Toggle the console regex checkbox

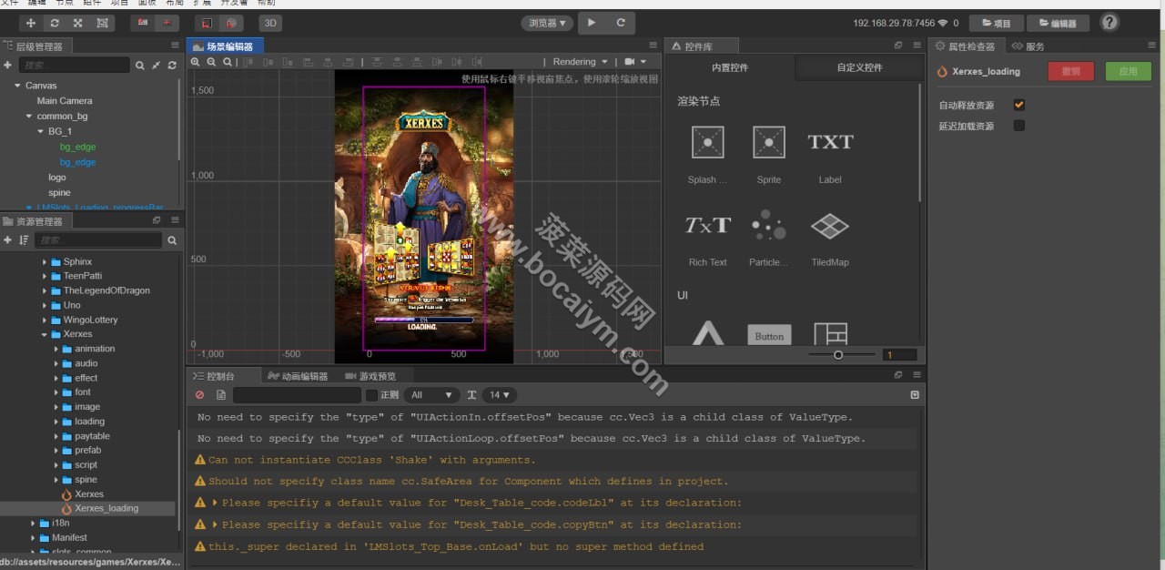pos(371,395)
